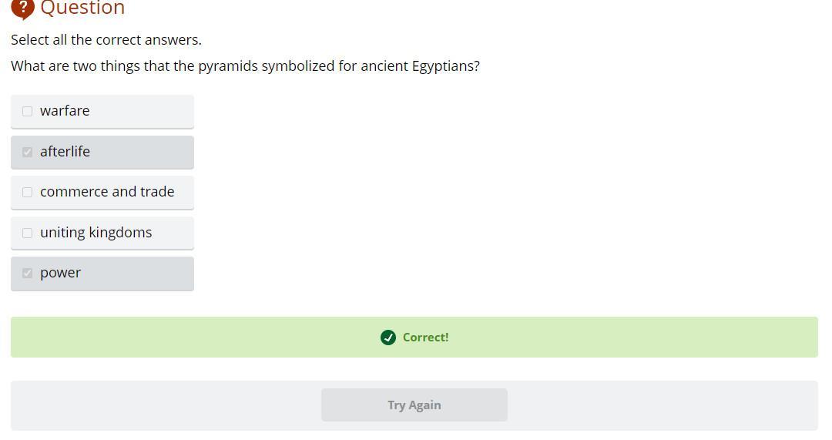This screenshot has height=440, width=832.
Task: Uncheck the afterlife checkbox
Action: (x=28, y=152)
